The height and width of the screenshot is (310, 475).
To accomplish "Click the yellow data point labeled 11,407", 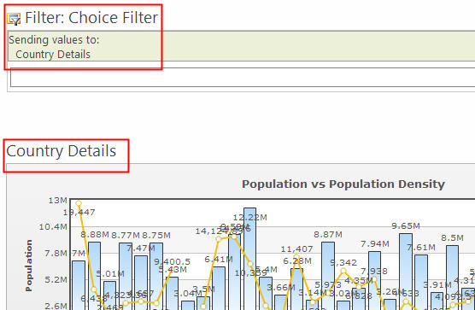I will click(x=296, y=258).
